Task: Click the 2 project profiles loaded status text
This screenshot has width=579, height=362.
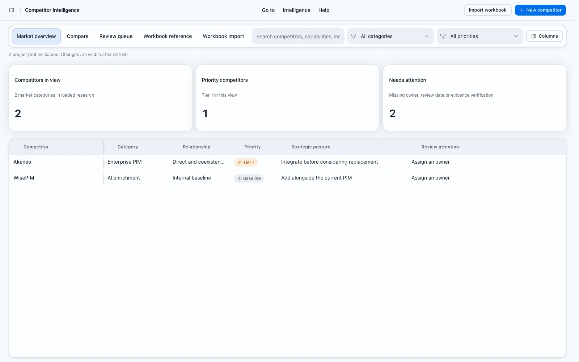Action: point(69,55)
